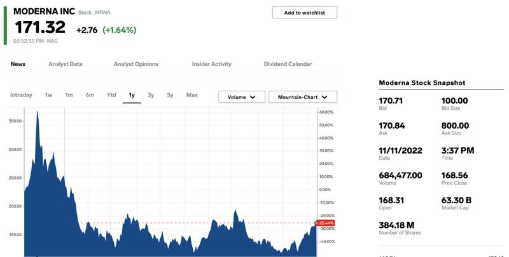The width and height of the screenshot is (509, 257).
Task: Click the 200.00 price axis label
Action: click(x=15, y=206)
